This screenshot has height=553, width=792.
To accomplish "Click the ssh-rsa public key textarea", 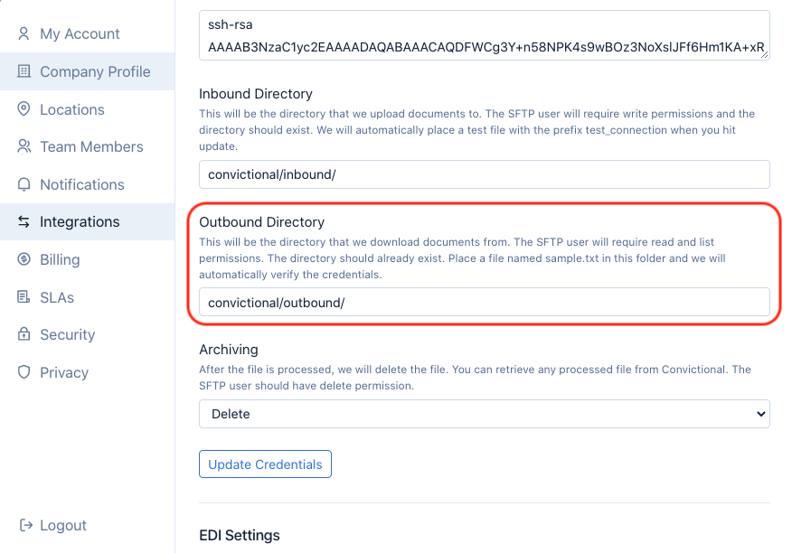I will [x=484, y=36].
